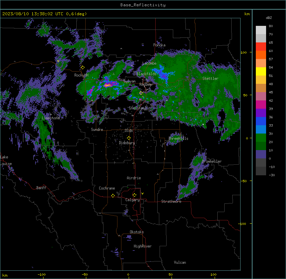Image resolution: width=286 pixels, height=279 pixels.
Task: Select the HighRiver label
Action: point(143,246)
